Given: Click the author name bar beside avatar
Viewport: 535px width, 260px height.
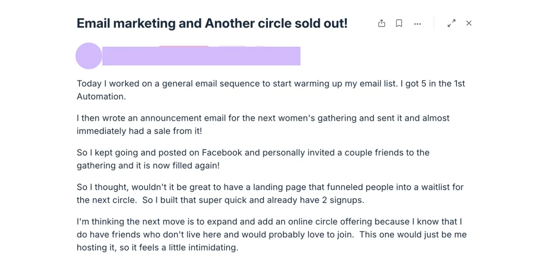Looking at the screenshot, I should tap(201, 56).
